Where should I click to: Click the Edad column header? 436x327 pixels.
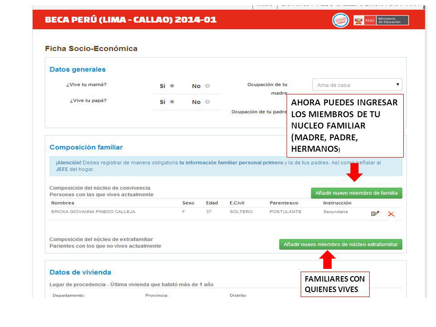point(212,203)
